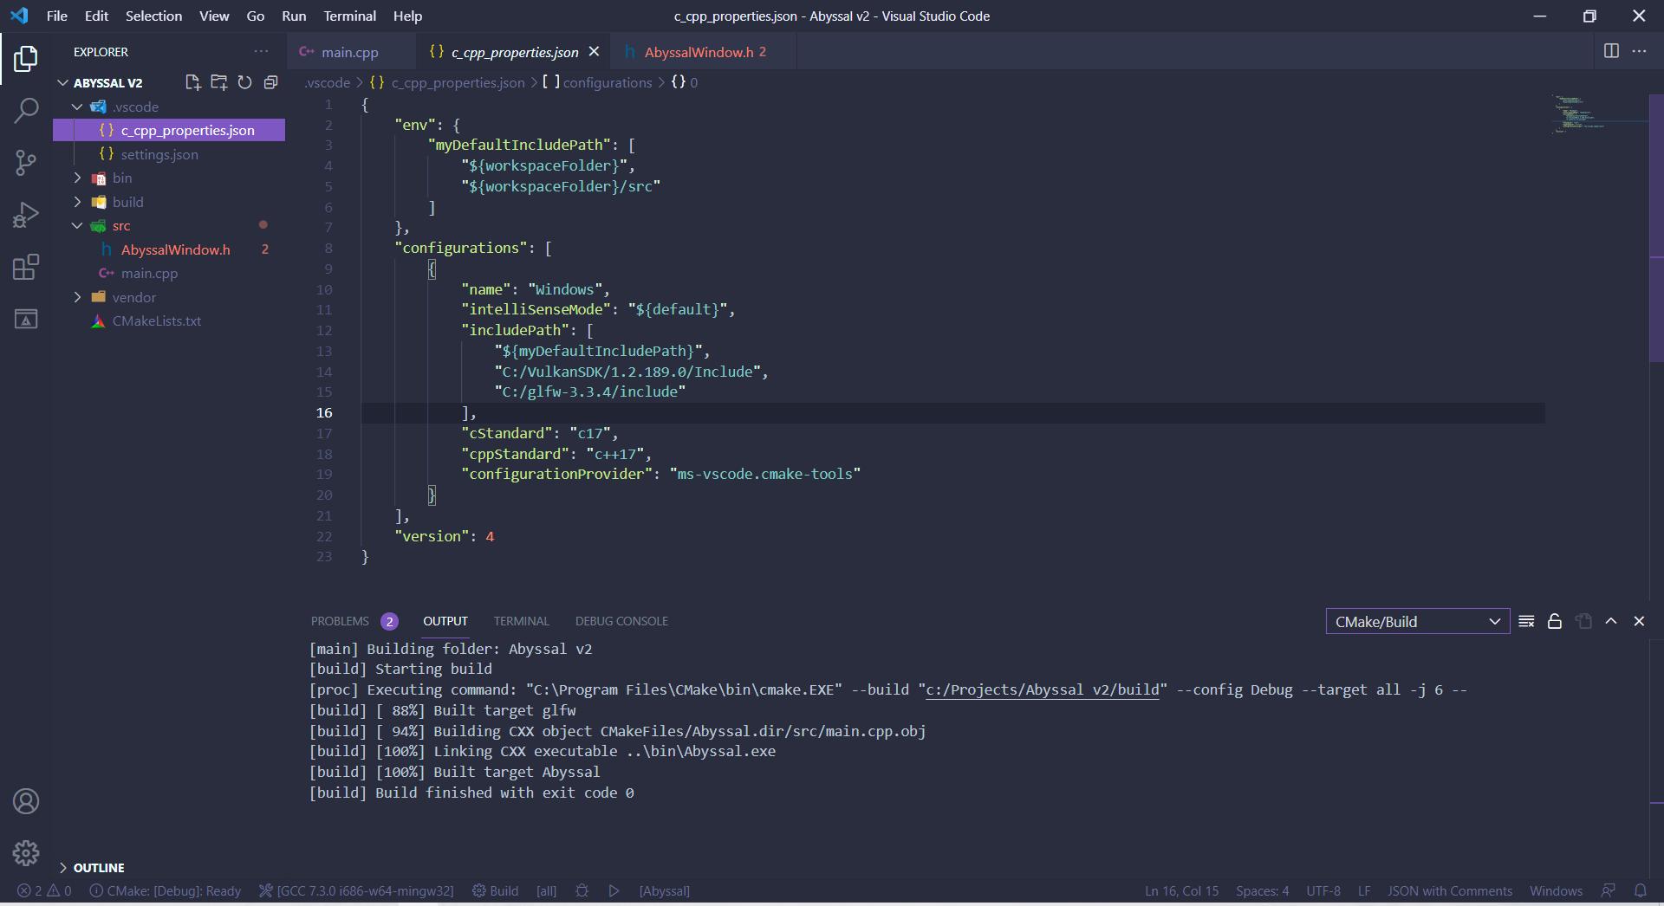The height and width of the screenshot is (906, 1664).
Task: Click the c:/Projects/Abyssal v2/build link
Action: 1043,689
